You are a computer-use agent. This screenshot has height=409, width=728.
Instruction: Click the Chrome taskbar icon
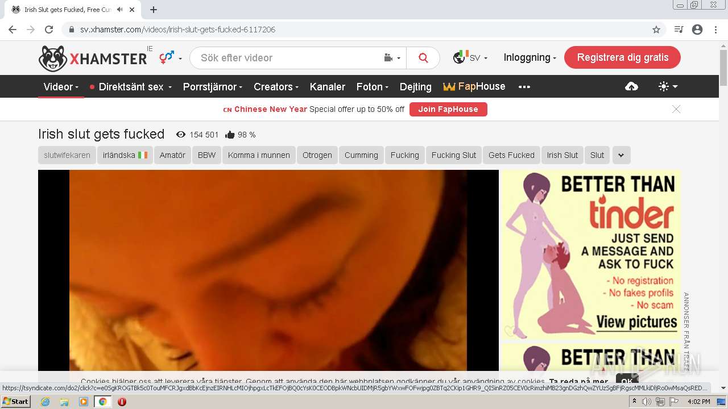[102, 402]
